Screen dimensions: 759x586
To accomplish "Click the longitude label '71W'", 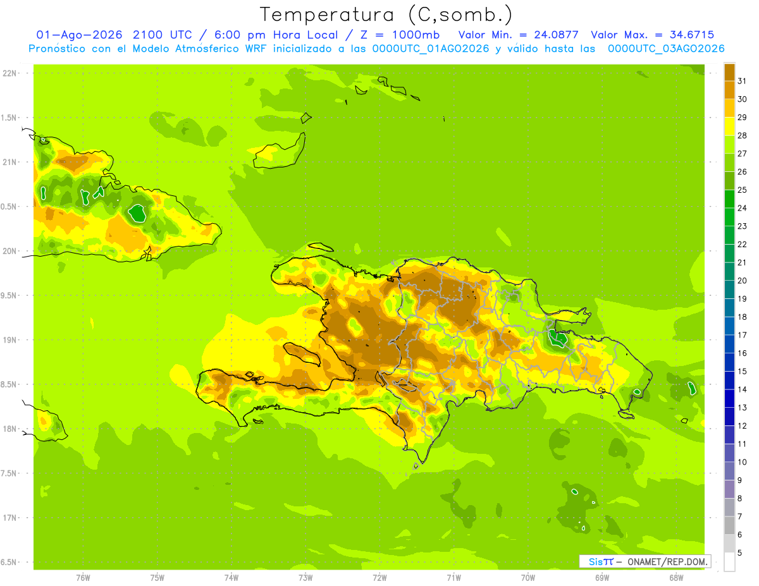I will pos(454,577).
